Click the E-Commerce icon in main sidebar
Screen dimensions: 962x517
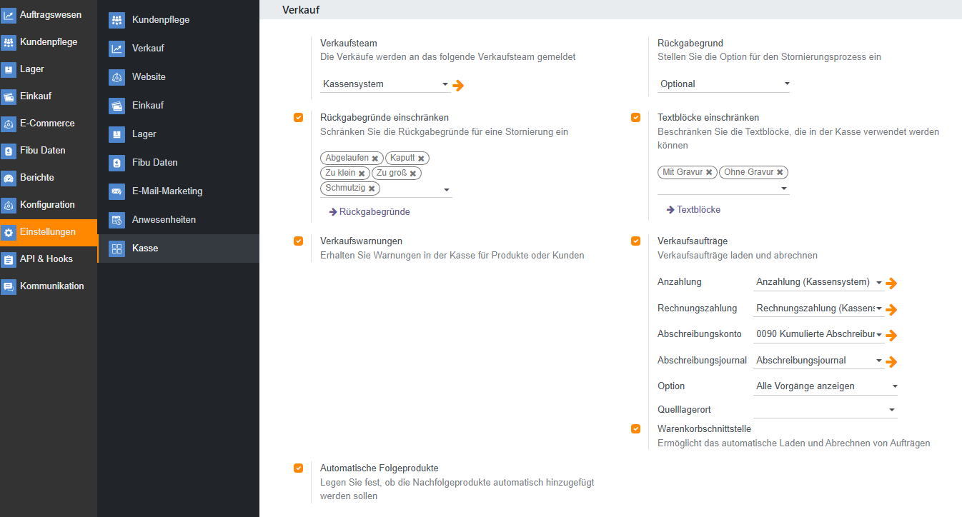(x=9, y=124)
